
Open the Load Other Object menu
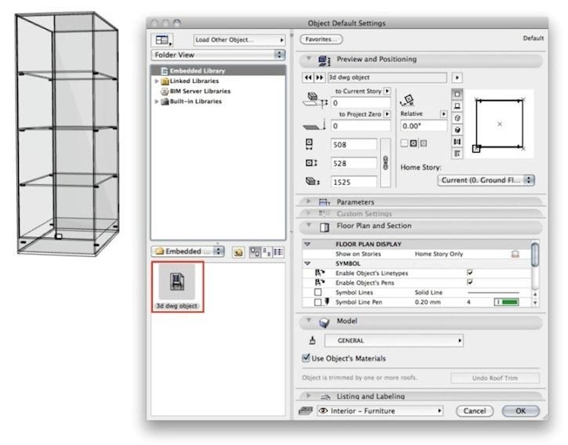[x=239, y=40]
